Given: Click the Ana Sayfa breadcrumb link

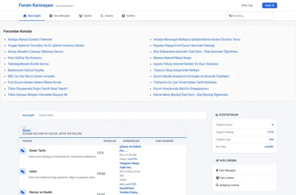Looking at the screenshot, I should click(28, 115).
